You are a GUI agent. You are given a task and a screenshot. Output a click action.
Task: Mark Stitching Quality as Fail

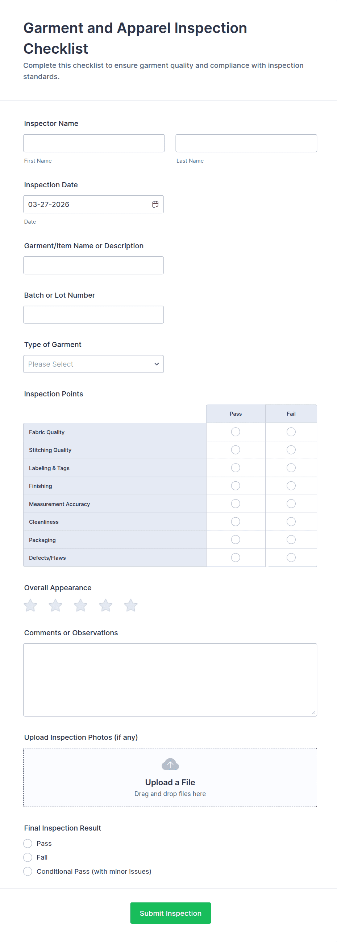pos(291,450)
